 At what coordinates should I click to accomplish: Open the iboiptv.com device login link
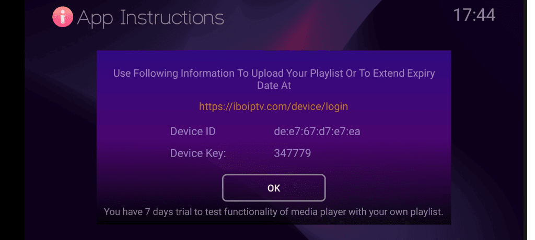tap(273, 106)
